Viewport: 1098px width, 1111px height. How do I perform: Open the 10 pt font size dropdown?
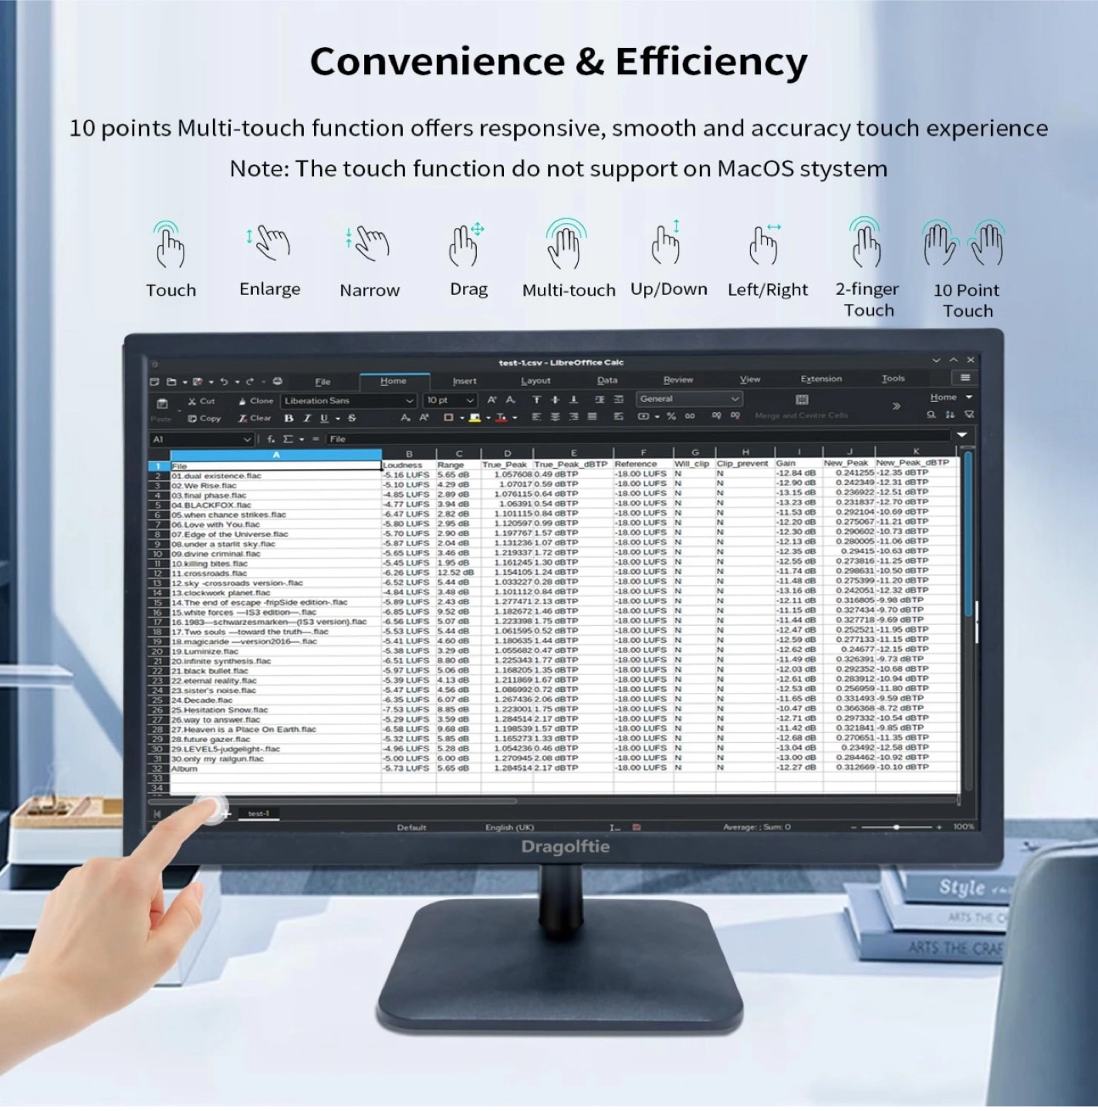tap(469, 400)
